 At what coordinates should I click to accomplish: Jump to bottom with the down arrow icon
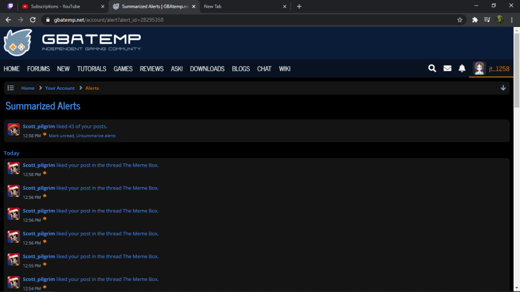(503, 88)
